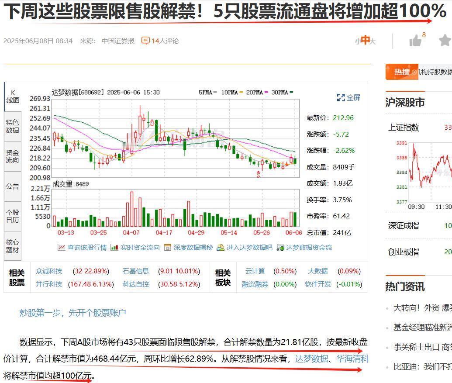Switch to 个股日历 tab
This screenshot has width=452, height=383.
(13, 216)
